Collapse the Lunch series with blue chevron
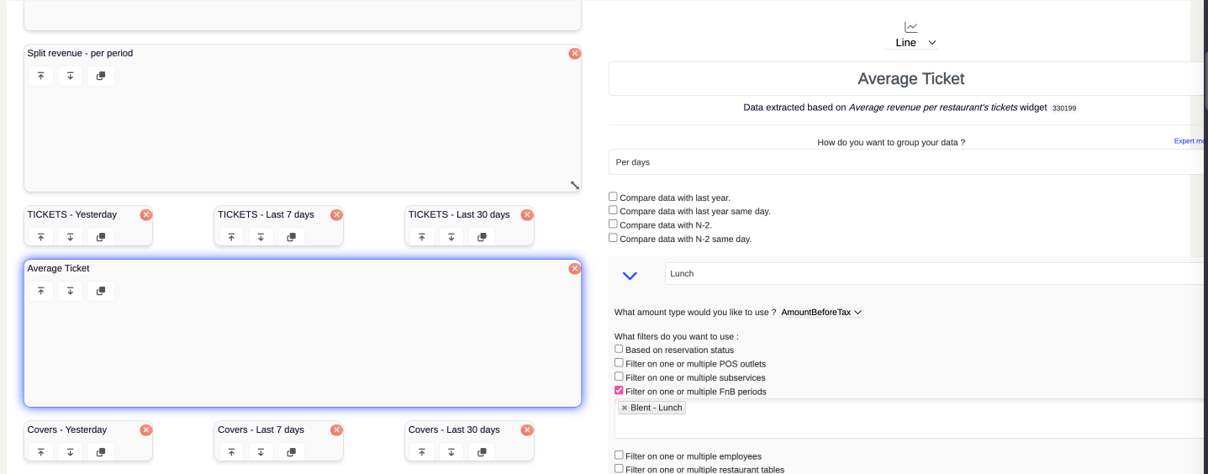Screen dimensions: 1208x474 630,275
